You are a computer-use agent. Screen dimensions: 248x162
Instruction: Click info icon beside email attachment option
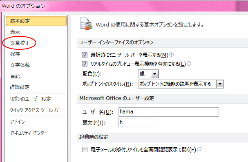(x=199, y=149)
